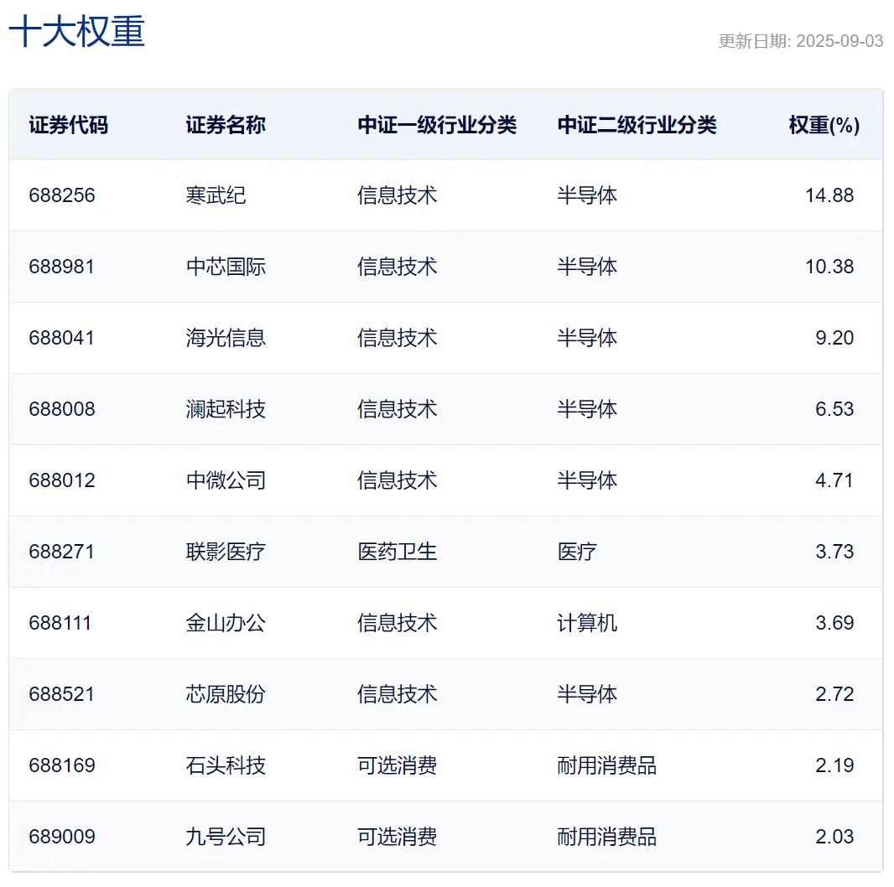894x887 pixels.
Task: Click the stock name 中微公司
Action: coord(226,480)
